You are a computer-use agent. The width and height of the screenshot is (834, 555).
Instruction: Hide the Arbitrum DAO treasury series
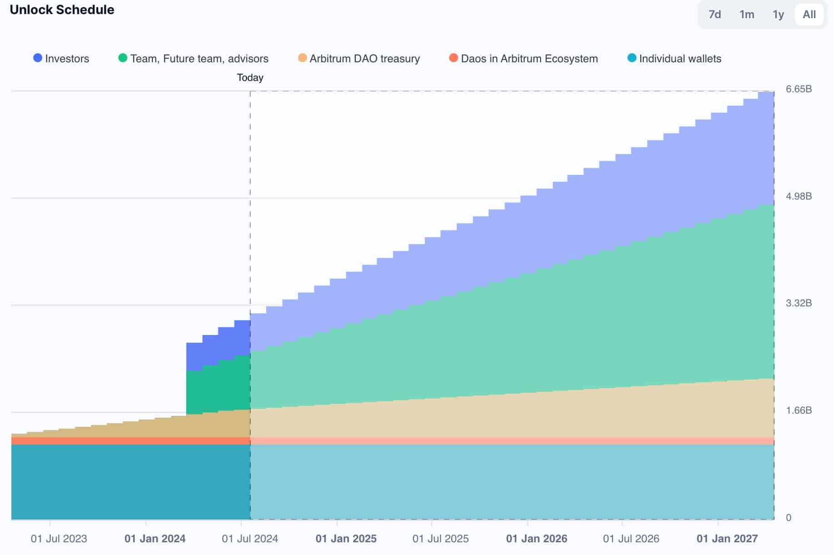359,59
